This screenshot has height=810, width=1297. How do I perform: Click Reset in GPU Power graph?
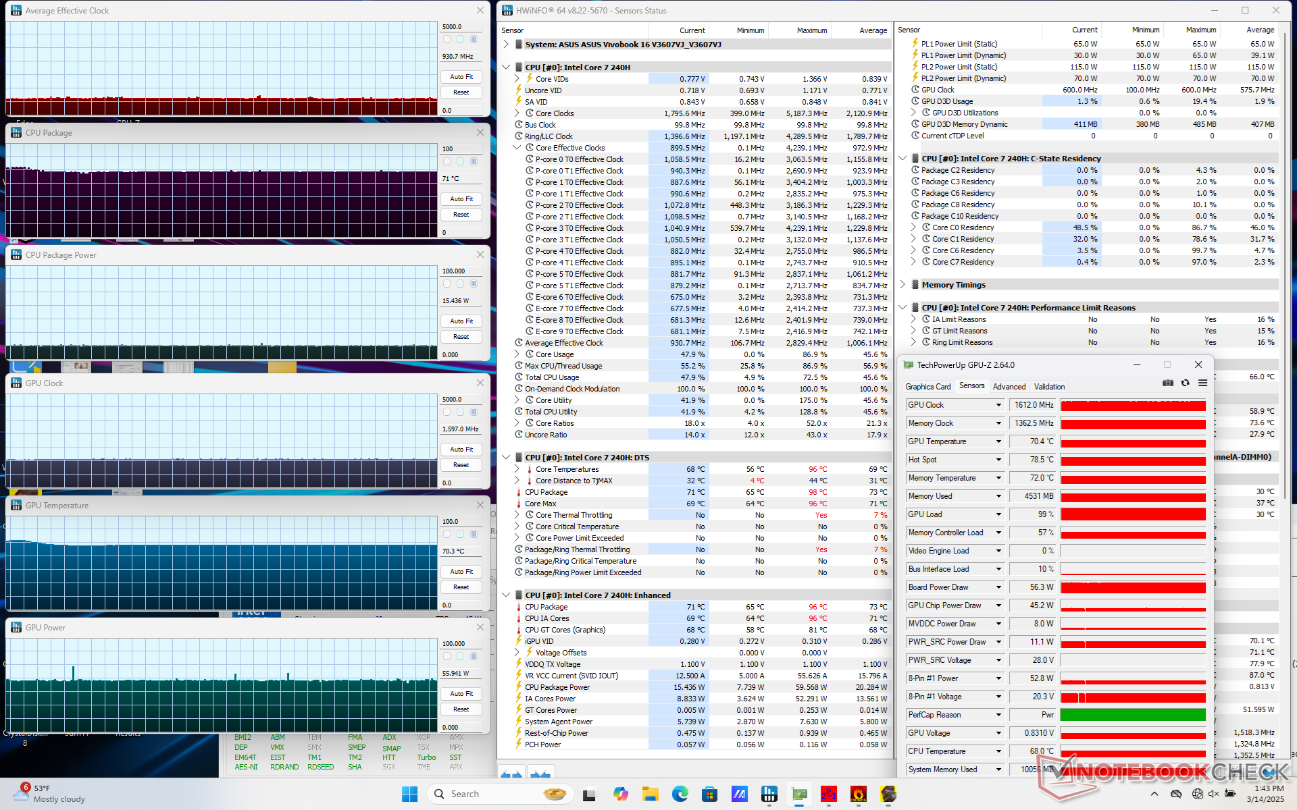tap(461, 709)
